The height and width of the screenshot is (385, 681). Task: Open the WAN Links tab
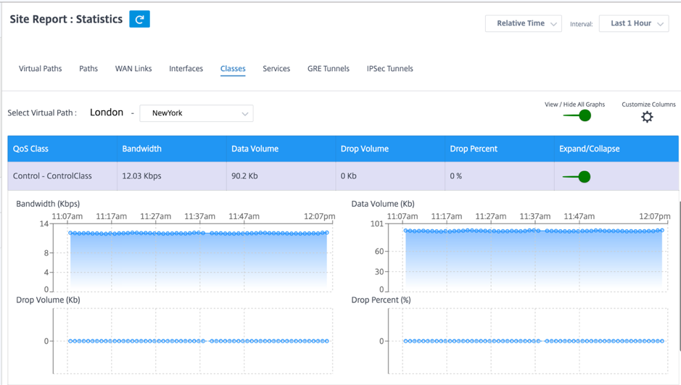[133, 69]
